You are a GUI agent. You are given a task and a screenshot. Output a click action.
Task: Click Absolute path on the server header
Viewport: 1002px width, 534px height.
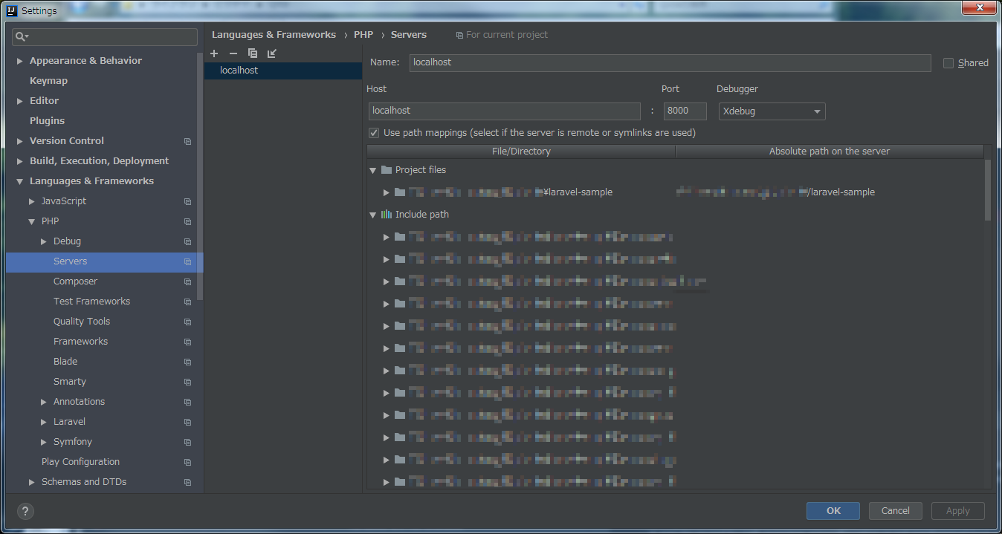click(x=829, y=152)
